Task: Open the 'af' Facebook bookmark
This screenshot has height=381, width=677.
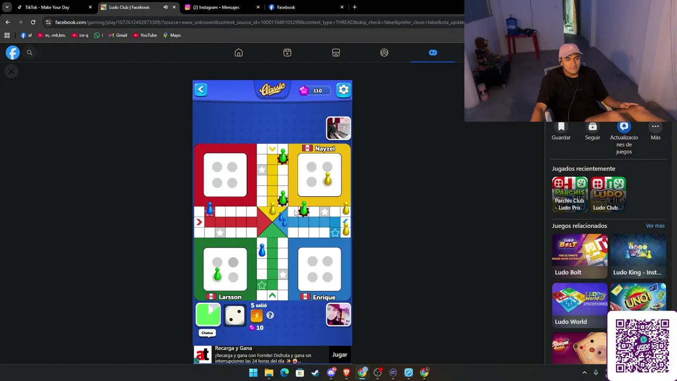Action: (x=26, y=35)
